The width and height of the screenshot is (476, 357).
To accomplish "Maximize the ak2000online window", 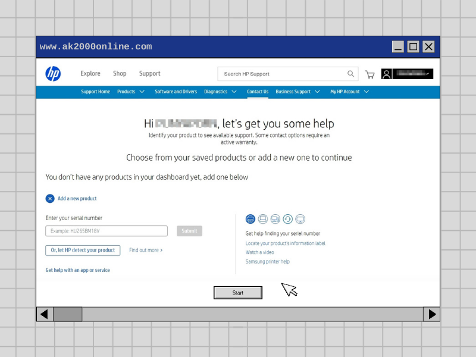I will (x=413, y=47).
